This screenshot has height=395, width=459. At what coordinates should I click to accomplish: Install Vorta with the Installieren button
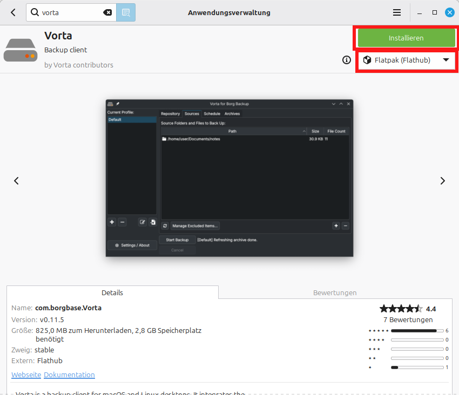pyautogui.click(x=406, y=38)
